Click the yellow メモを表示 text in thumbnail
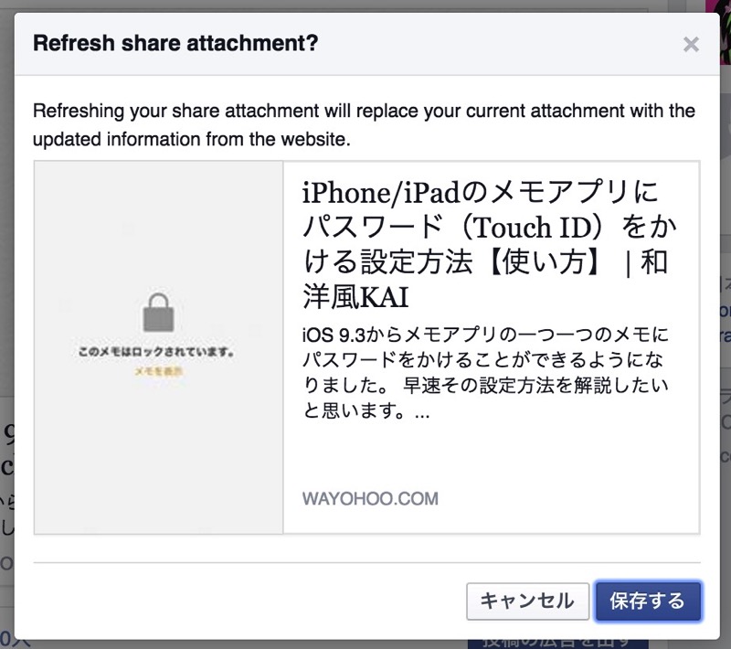The width and height of the screenshot is (731, 649). click(x=158, y=372)
